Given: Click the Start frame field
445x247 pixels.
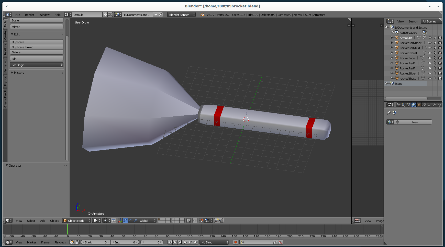Looking at the screenshot, I should tap(96, 242).
